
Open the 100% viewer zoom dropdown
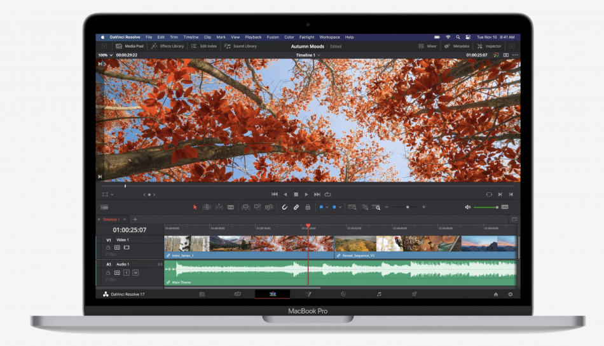[x=105, y=55]
